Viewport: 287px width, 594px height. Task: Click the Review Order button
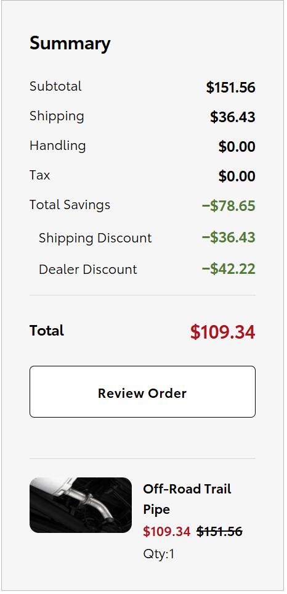tap(142, 392)
